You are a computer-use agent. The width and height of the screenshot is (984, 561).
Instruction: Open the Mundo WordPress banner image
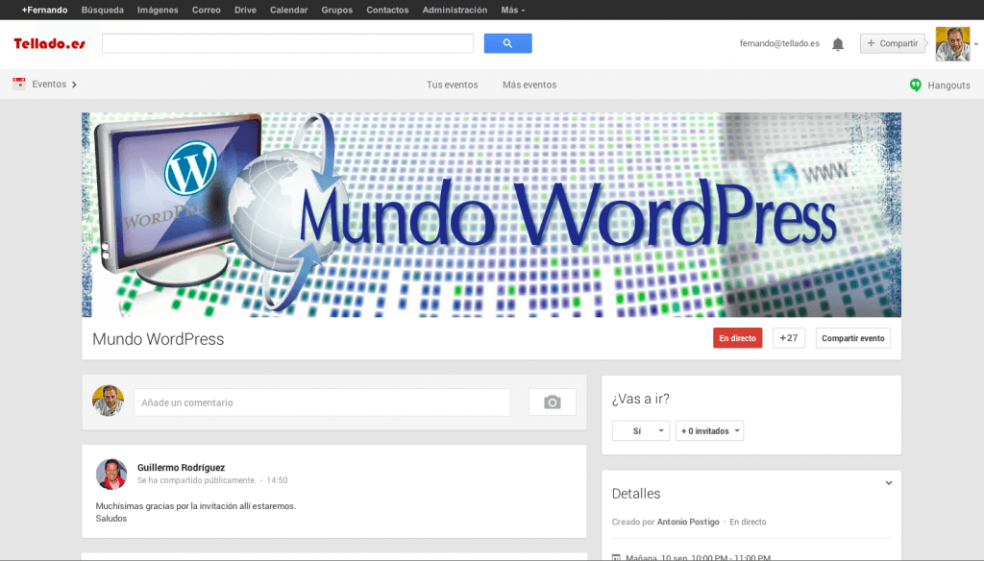(x=491, y=214)
